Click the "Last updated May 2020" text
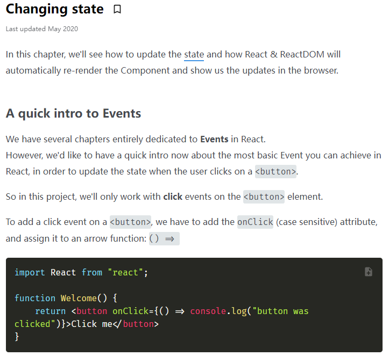389x356 pixels. [x=41, y=29]
